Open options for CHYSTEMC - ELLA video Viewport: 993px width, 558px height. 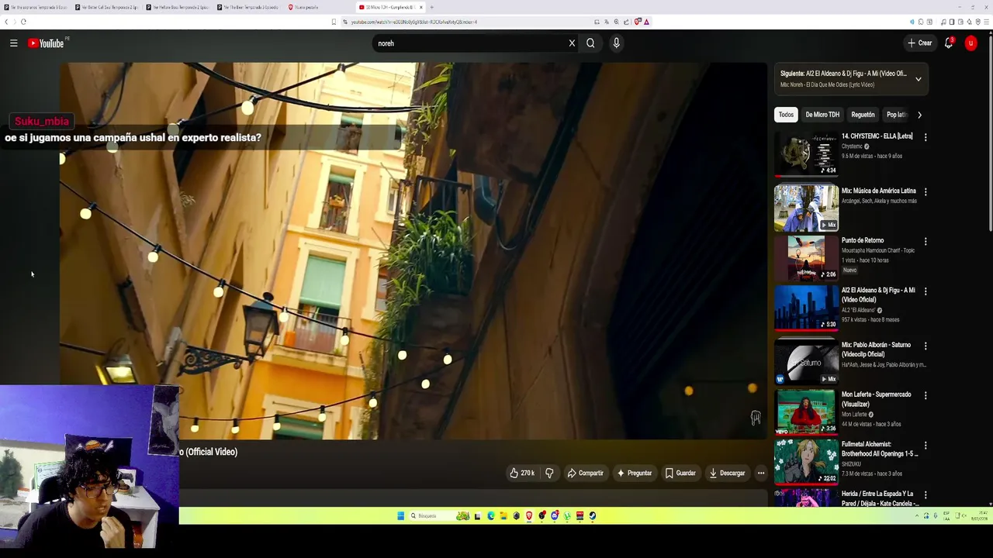925,137
